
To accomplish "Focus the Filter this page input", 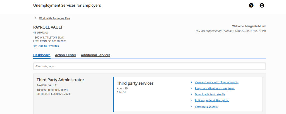I will coord(149,66).
